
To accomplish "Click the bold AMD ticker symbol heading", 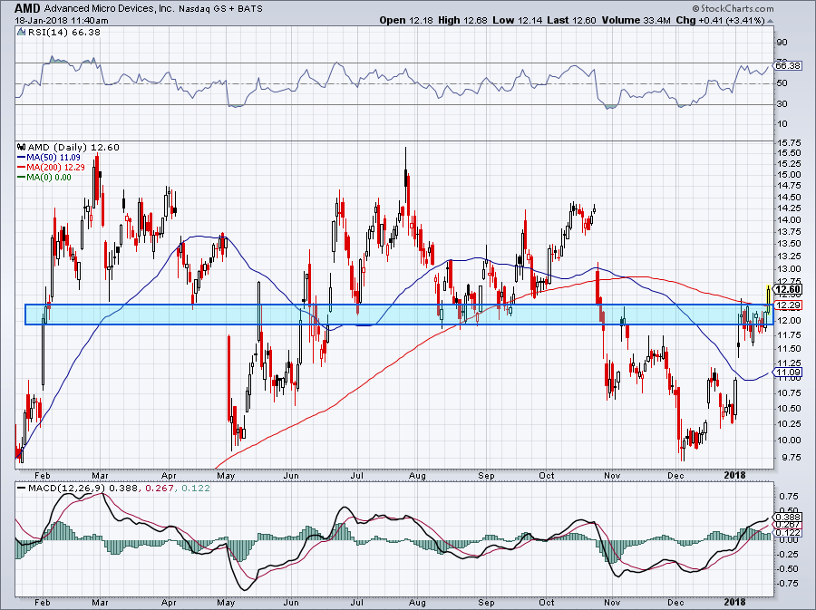I will [27, 9].
